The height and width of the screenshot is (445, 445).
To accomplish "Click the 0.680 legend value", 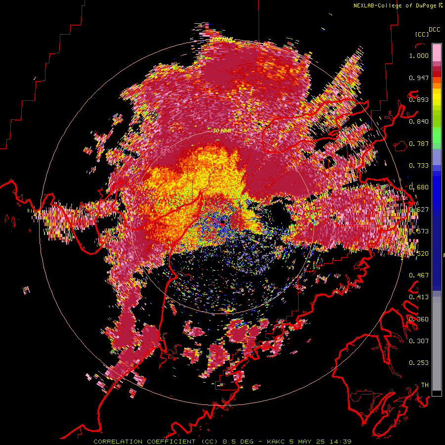I will tap(419, 187).
